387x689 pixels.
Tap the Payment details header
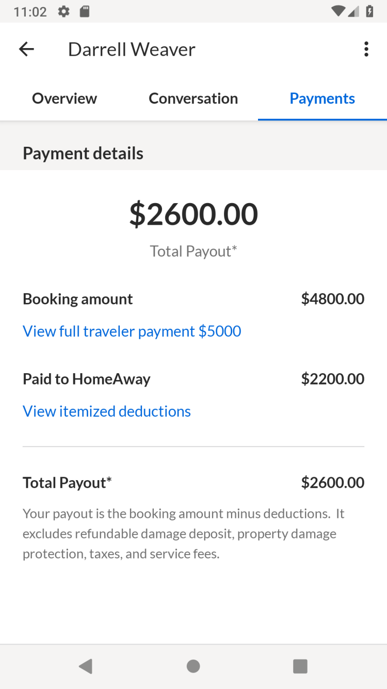[83, 154]
